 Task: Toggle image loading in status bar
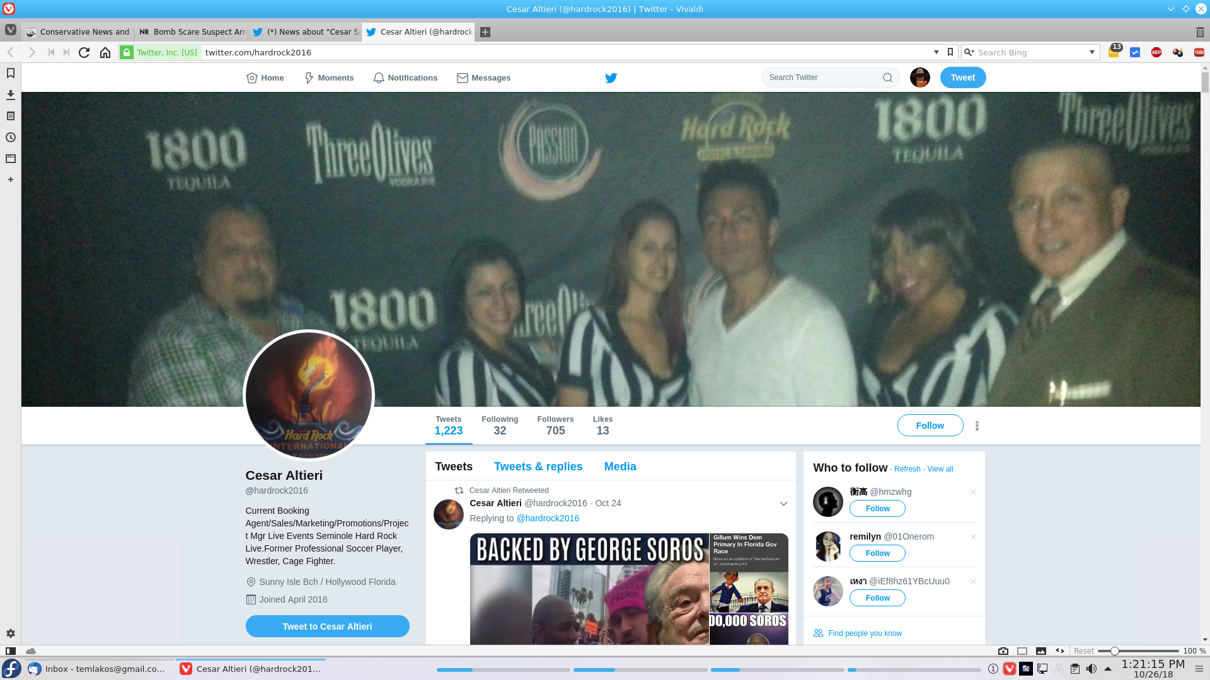(x=1041, y=651)
